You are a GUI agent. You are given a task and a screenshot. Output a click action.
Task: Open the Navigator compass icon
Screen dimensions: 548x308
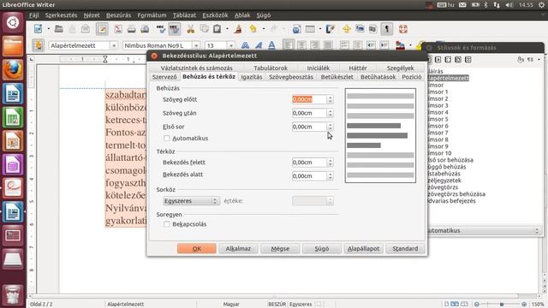click(x=346, y=29)
